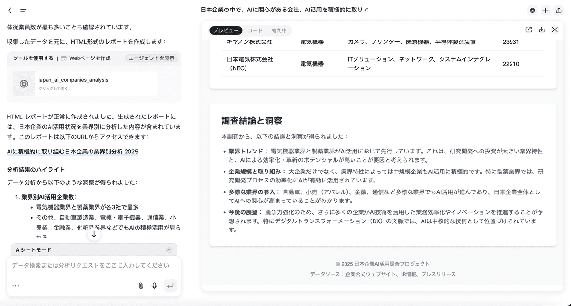Start a new chat with the plus icon
This screenshot has height=306, width=571.
coord(545,10)
